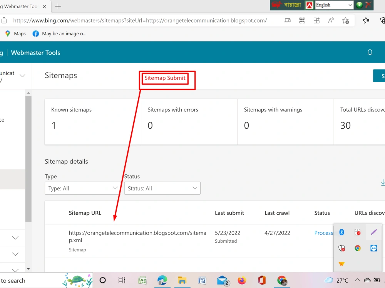
Task: Click the Chrome icon in tray popup
Action: point(358,248)
